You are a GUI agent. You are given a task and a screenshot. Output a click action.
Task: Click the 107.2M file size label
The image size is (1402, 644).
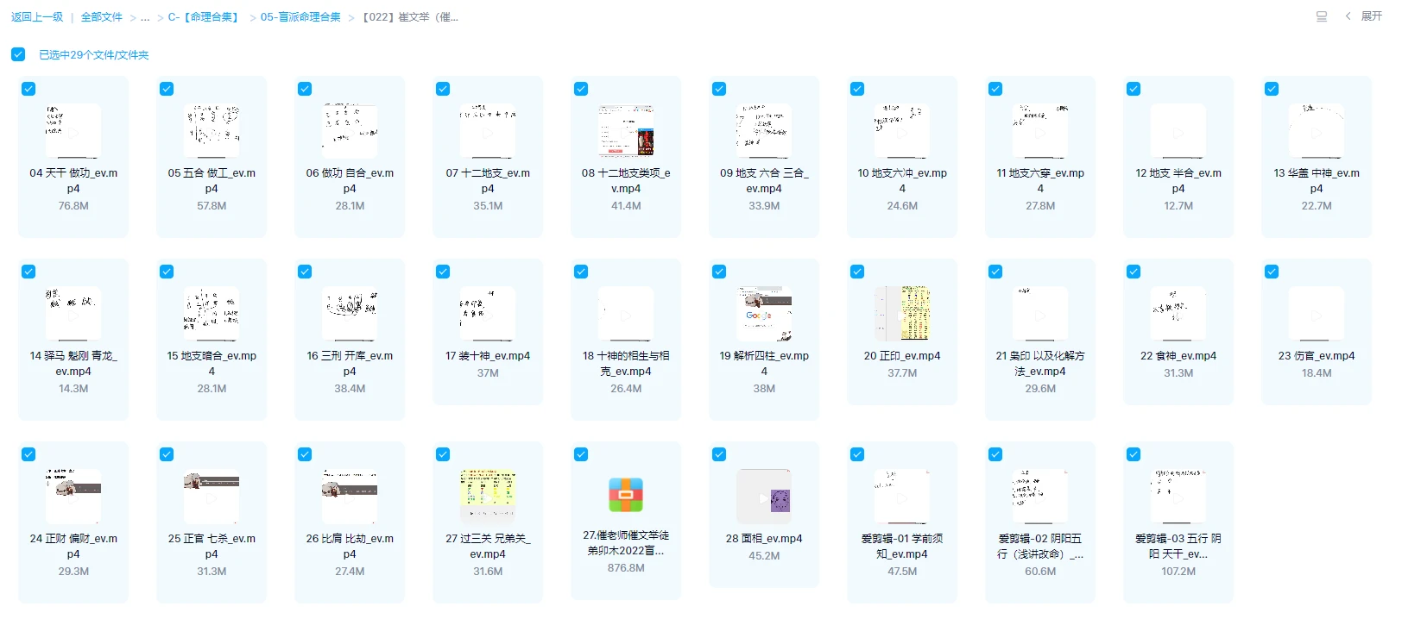pos(1178,572)
